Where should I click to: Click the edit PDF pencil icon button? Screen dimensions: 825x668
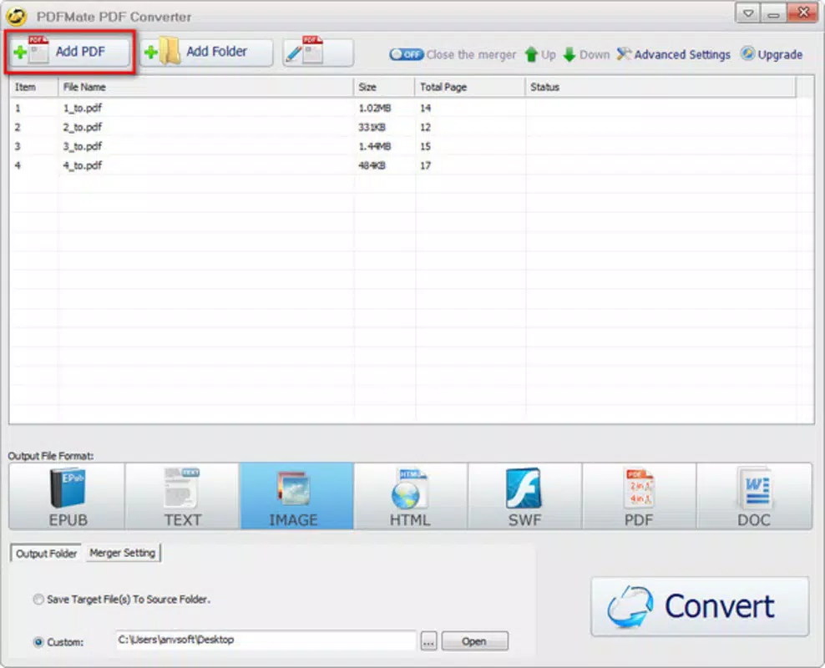pos(318,52)
